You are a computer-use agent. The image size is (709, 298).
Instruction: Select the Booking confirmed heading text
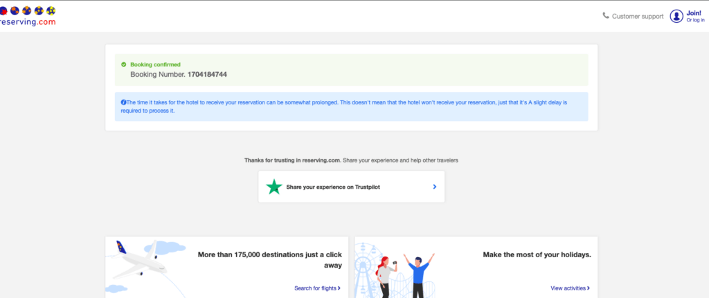click(x=155, y=64)
